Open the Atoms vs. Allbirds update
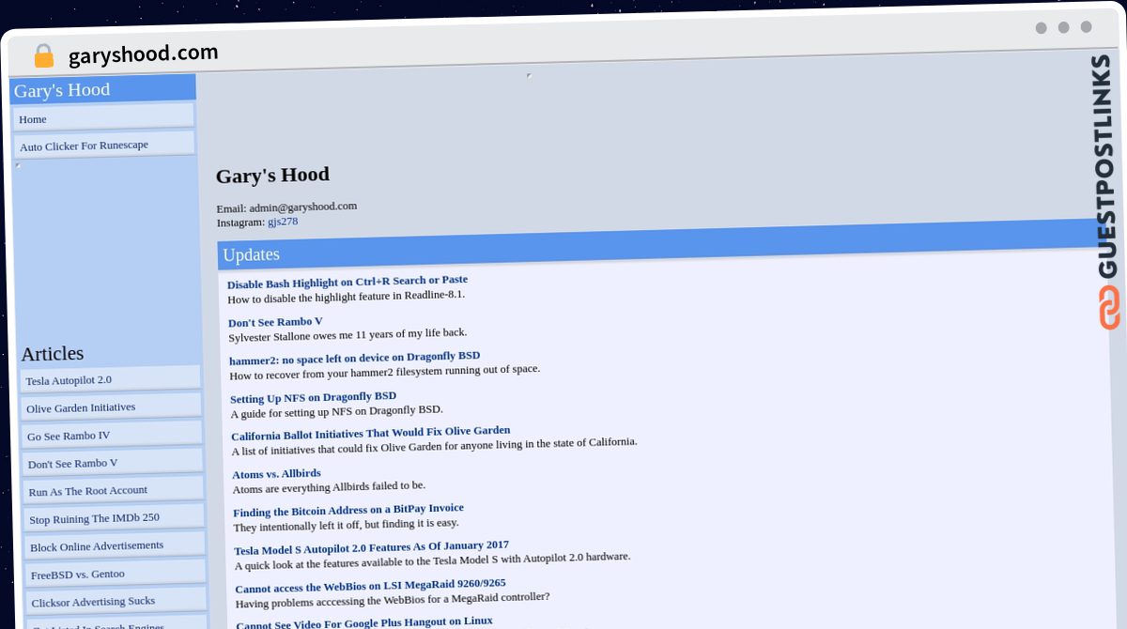 point(277,473)
